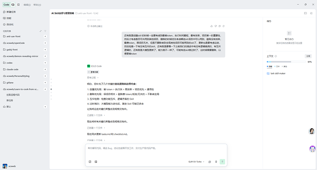Copy the response text
The height and width of the screenshot is (170, 317).
[x=220, y=26]
